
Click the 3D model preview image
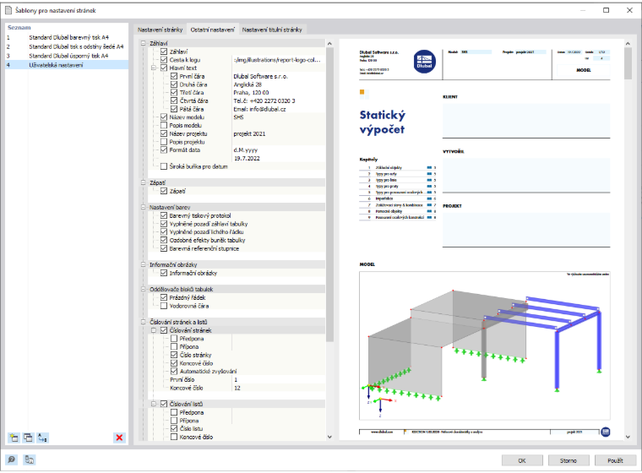[485, 345]
